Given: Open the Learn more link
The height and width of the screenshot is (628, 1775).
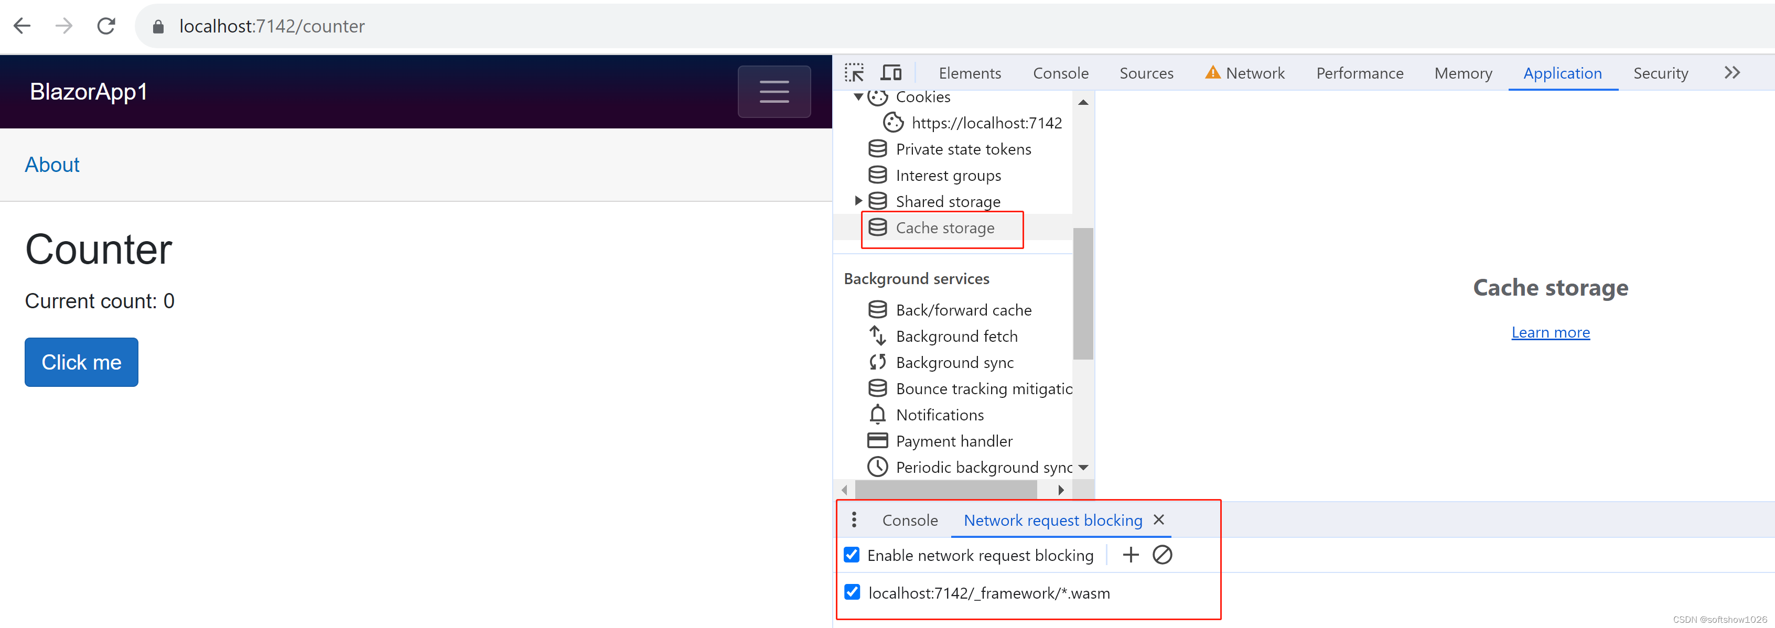Looking at the screenshot, I should (1550, 332).
